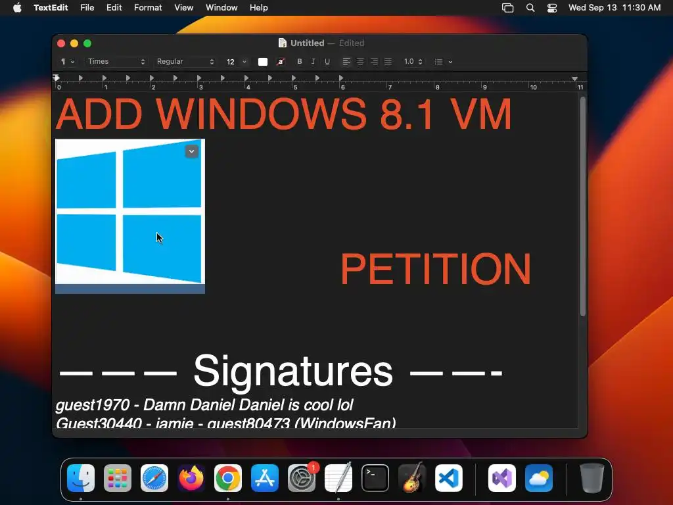
Task: Open the text color swatch
Action: pos(263,62)
